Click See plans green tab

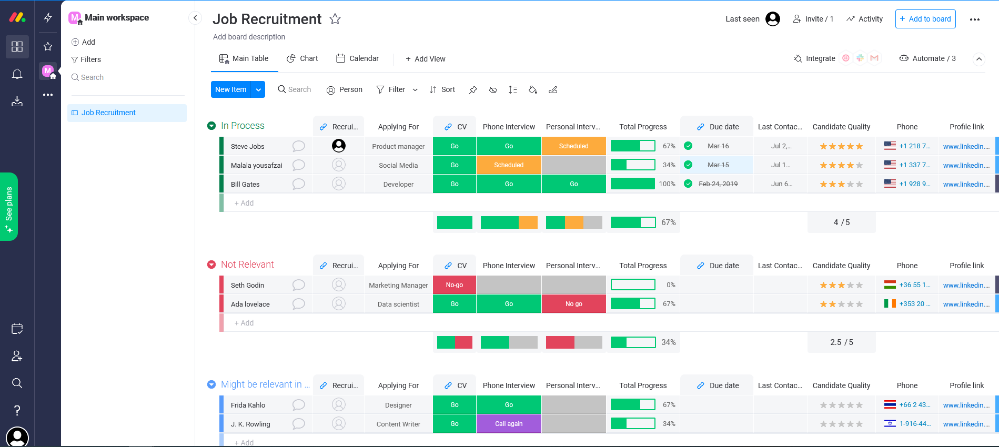(9, 207)
